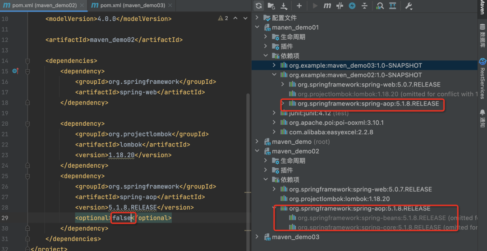Open the 数据库 database tool window
This screenshot has height=251, width=487.
tap(482, 35)
